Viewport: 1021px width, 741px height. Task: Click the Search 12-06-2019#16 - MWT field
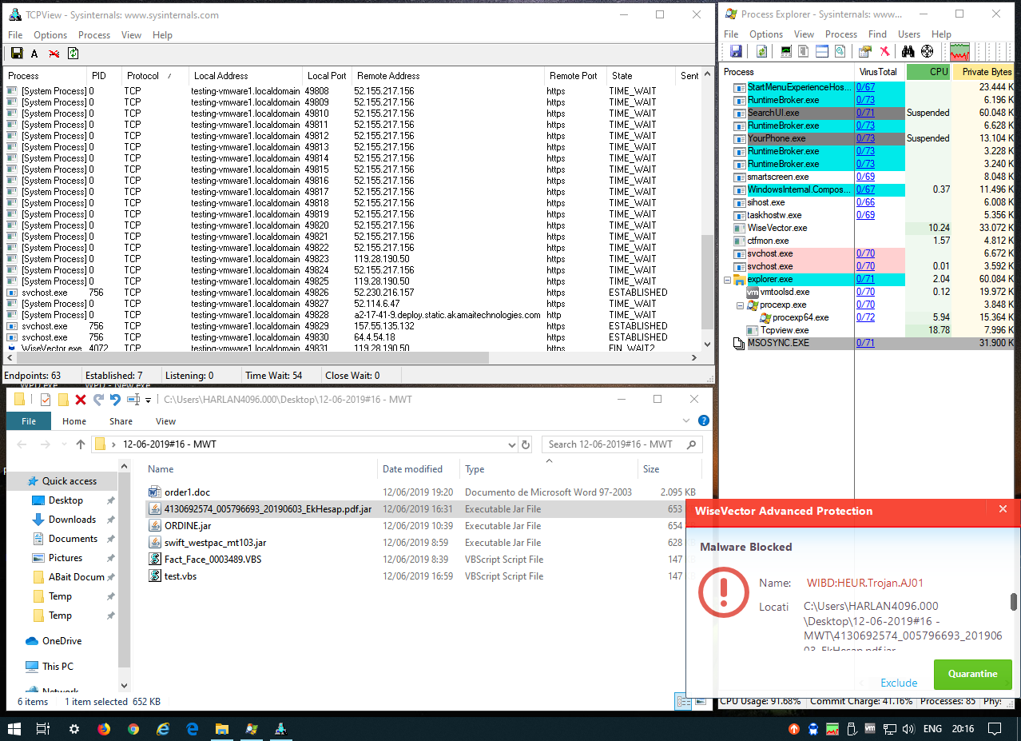(622, 444)
